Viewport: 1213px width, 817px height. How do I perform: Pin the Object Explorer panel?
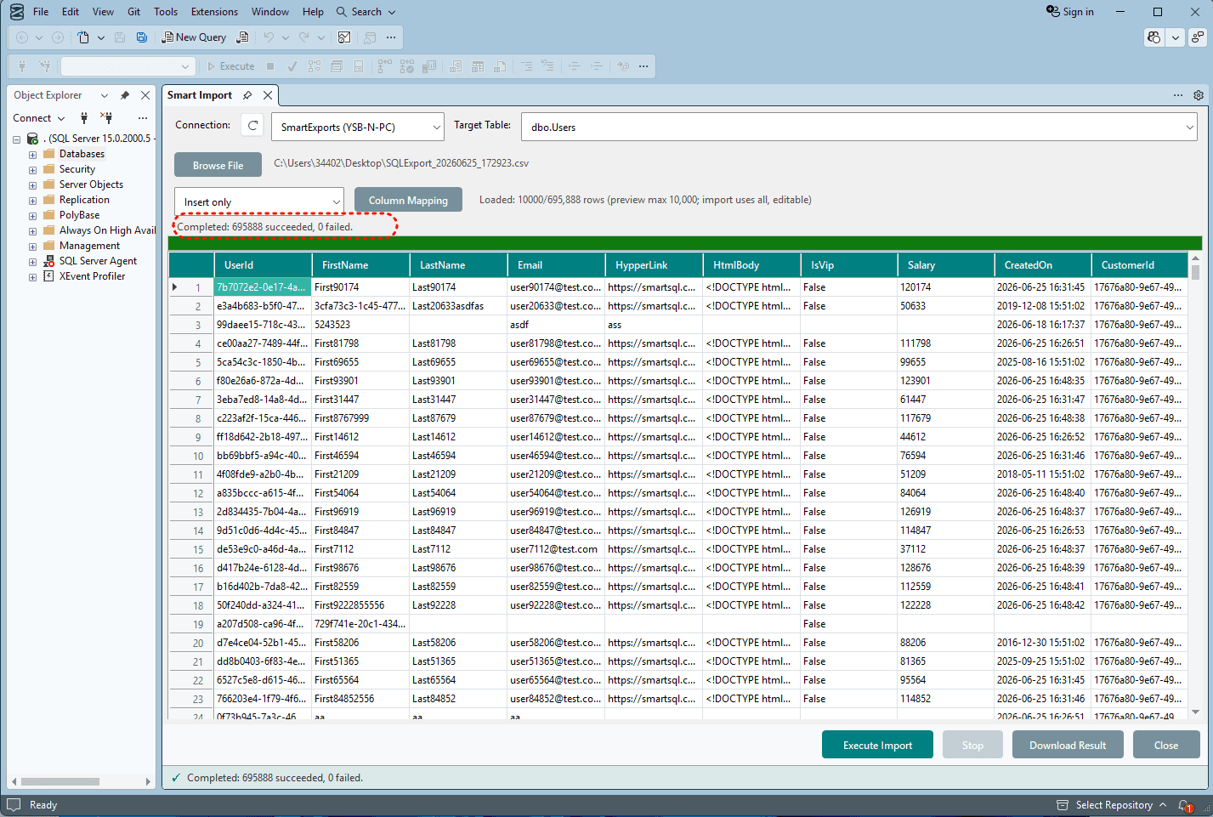click(x=125, y=95)
